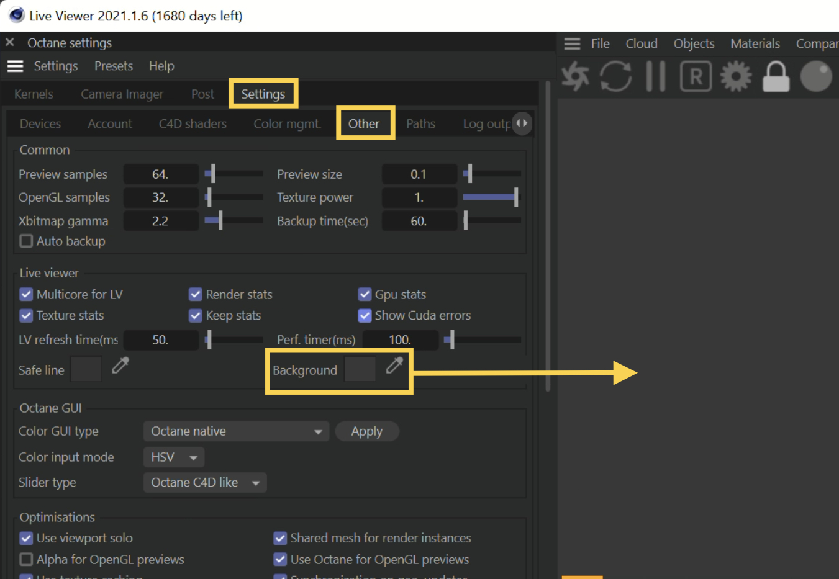Toggle Use Octane for OpenGL previews
Screen dimensions: 839x579
point(280,559)
